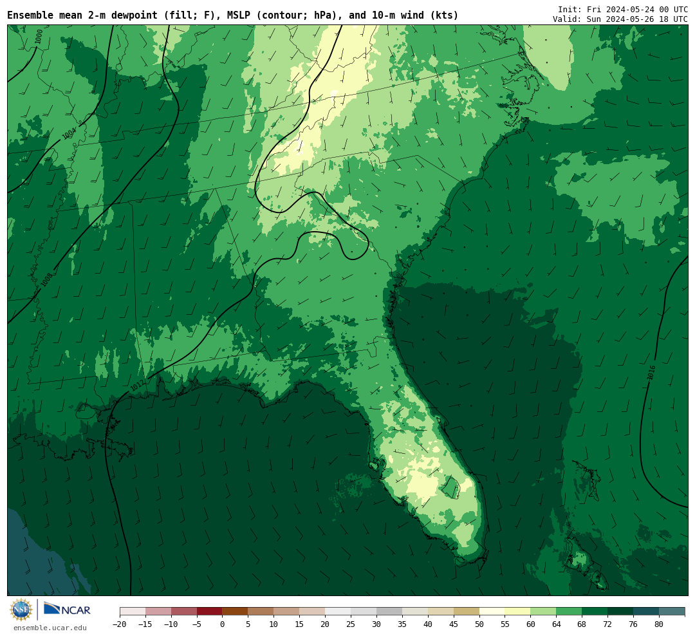Pick the 40 to 45 beige swatch

441,612
